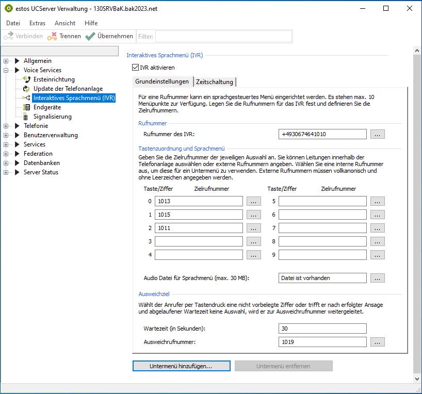
Task: Click the Endgeräte device icon
Action: (27, 107)
